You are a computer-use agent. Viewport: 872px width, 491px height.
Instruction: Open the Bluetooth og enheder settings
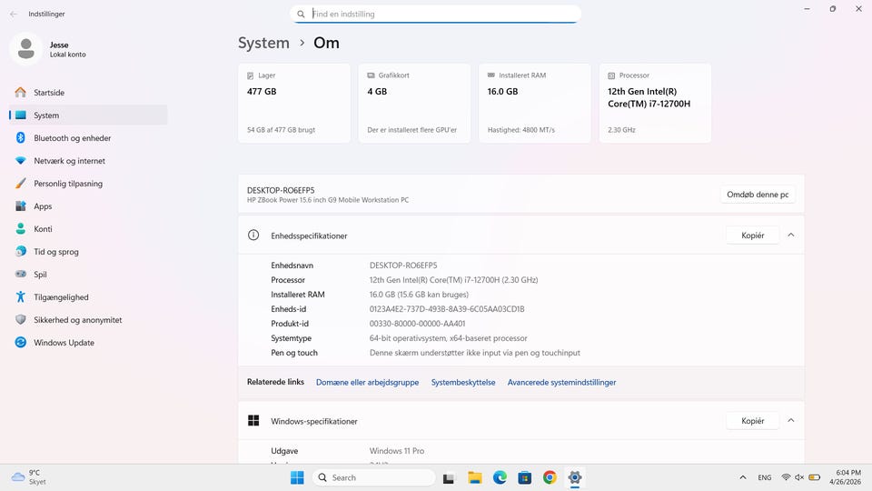coord(72,138)
